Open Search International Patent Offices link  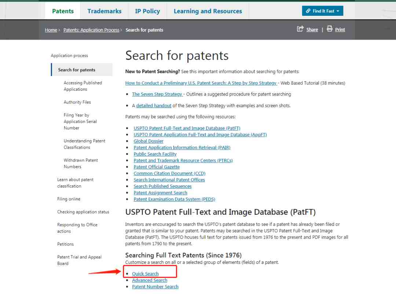click(x=169, y=180)
